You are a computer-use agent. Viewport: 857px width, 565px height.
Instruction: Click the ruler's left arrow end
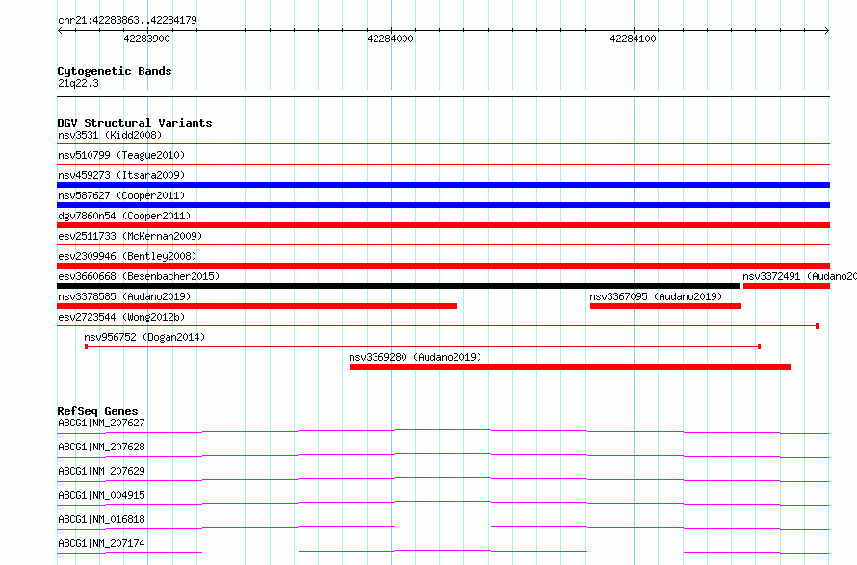pos(60,30)
